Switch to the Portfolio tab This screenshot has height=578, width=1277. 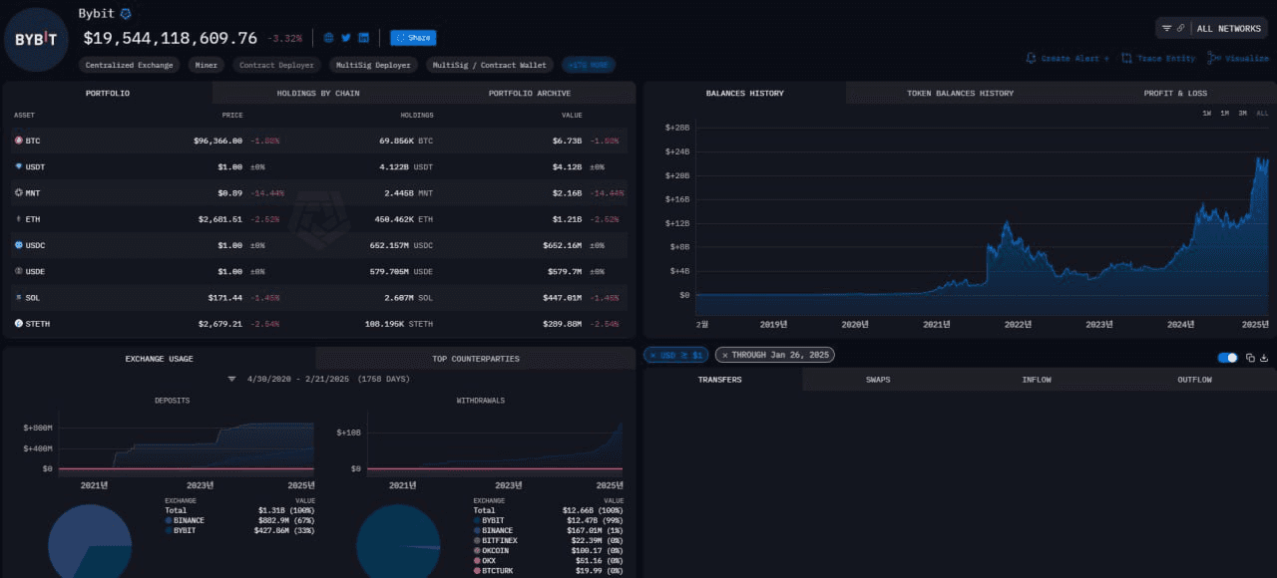(108, 93)
